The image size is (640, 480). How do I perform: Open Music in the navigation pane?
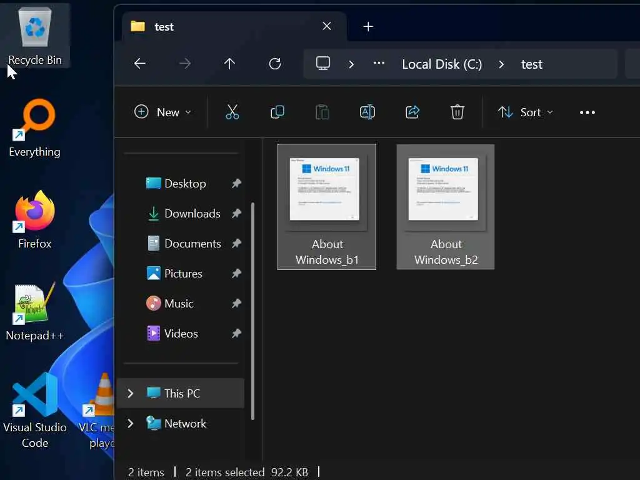click(178, 304)
